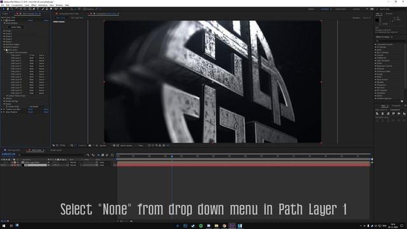This screenshot has height=229, width=407.
Task: Click the black color swatch in Info panel
Action: pyautogui.click(x=377, y=20)
